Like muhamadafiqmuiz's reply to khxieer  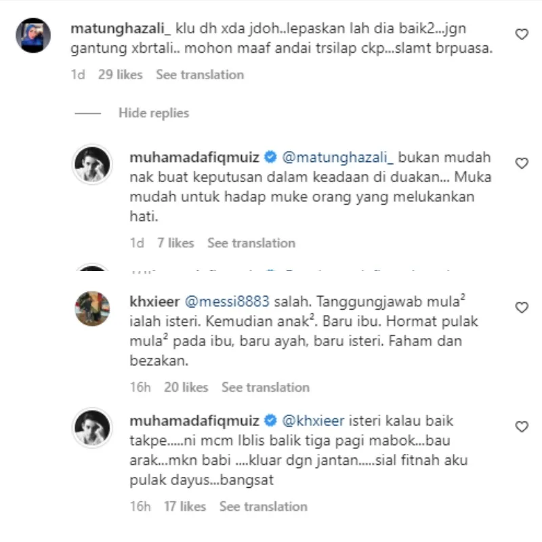(x=522, y=427)
